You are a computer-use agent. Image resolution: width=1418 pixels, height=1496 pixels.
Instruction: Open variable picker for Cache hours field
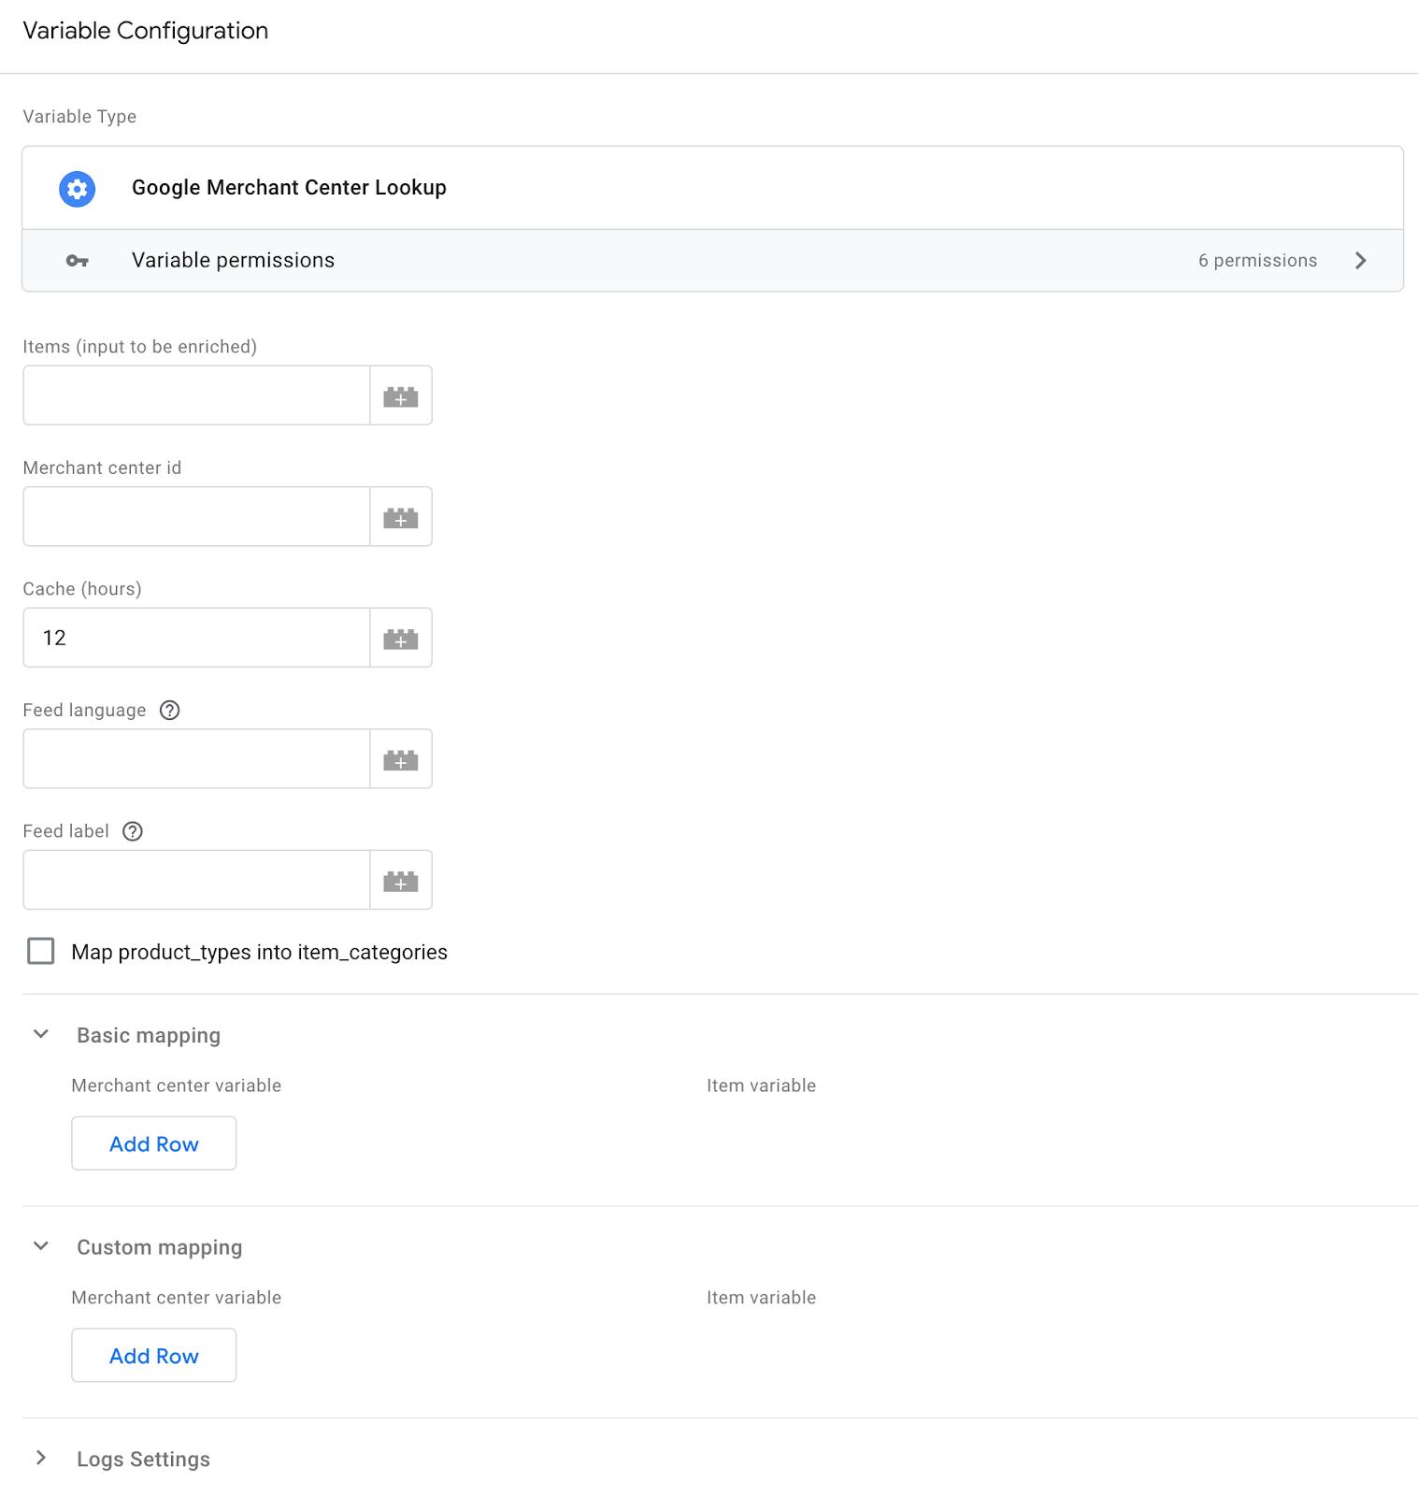click(401, 638)
